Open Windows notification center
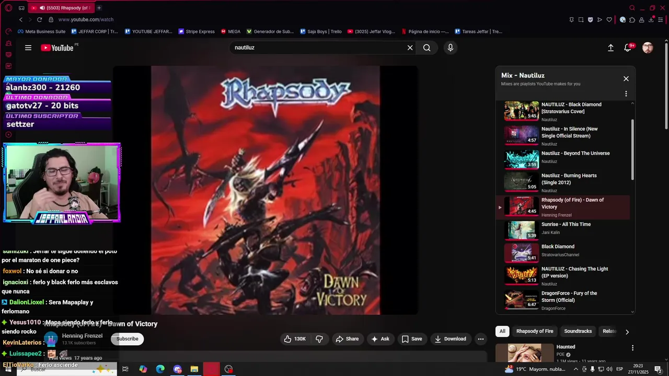Image resolution: width=669 pixels, height=376 pixels. (658, 369)
